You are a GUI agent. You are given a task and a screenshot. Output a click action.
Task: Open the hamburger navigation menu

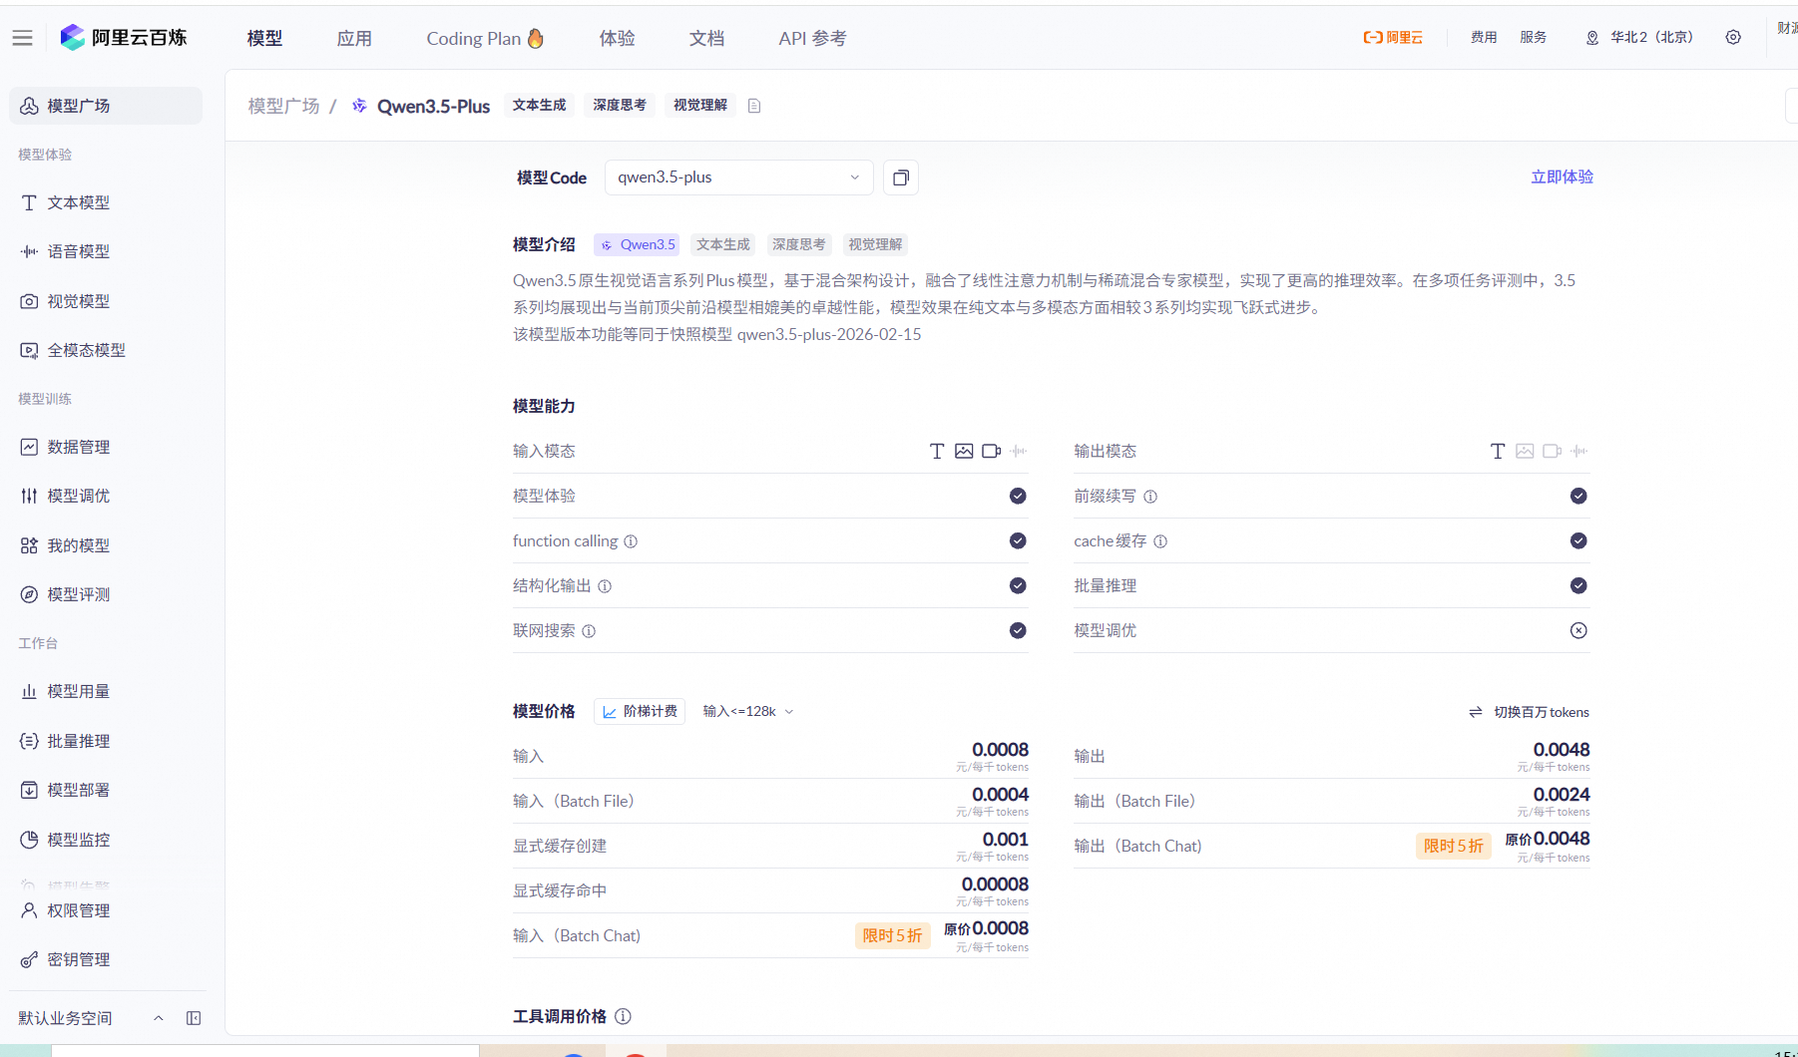point(23,38)
